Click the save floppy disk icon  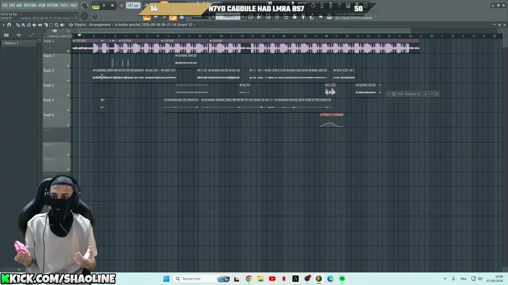point(348,6)
